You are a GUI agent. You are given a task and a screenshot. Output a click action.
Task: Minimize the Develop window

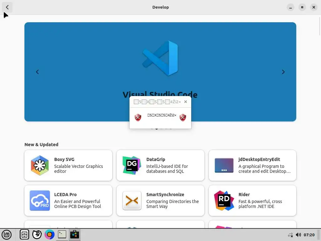point(290,7)
